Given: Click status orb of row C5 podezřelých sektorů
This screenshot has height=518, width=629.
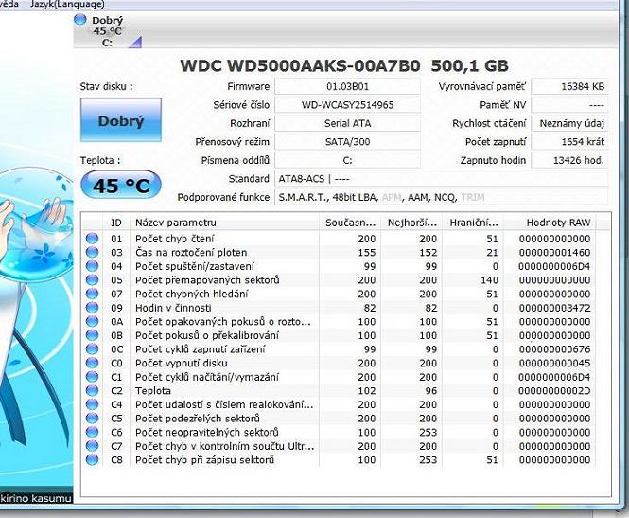Looking at the screenshot, I should [x=93, y=418].
